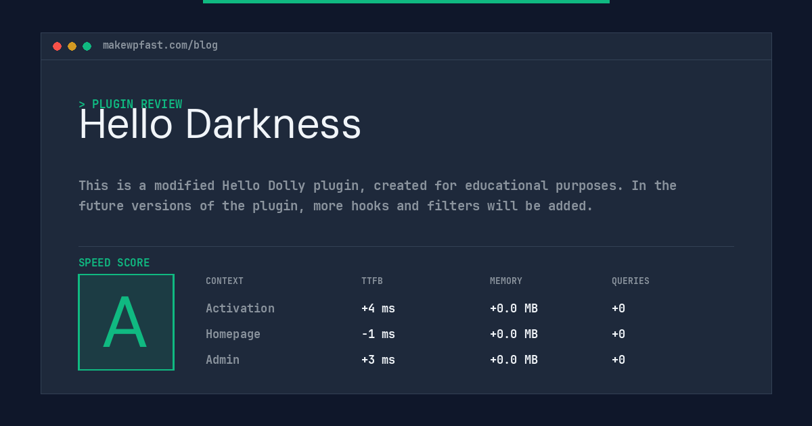Click the CONTEXT column header

[225, 281]
